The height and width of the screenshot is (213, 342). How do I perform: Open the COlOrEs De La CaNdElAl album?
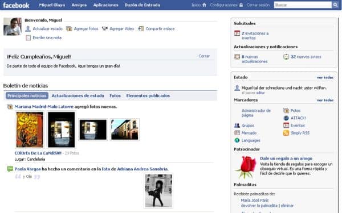tap(38, 153)
